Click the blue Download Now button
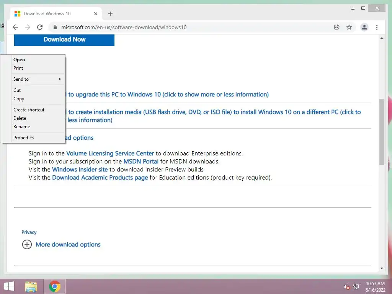392x294 pixels. [x=64, y=39]
